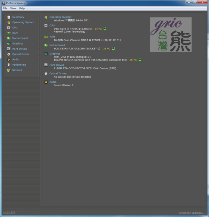
Task: Open Peripherals from the sidebar
Action: coord(19,65)
